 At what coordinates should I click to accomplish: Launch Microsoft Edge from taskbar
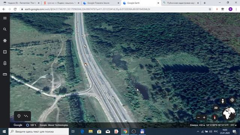(x=82, y=132)
